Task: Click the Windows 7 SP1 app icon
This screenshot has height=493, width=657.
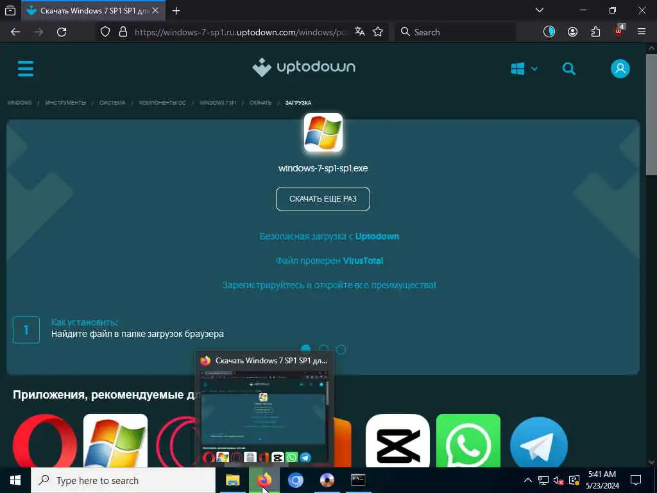Action: (x=323, y=132)
